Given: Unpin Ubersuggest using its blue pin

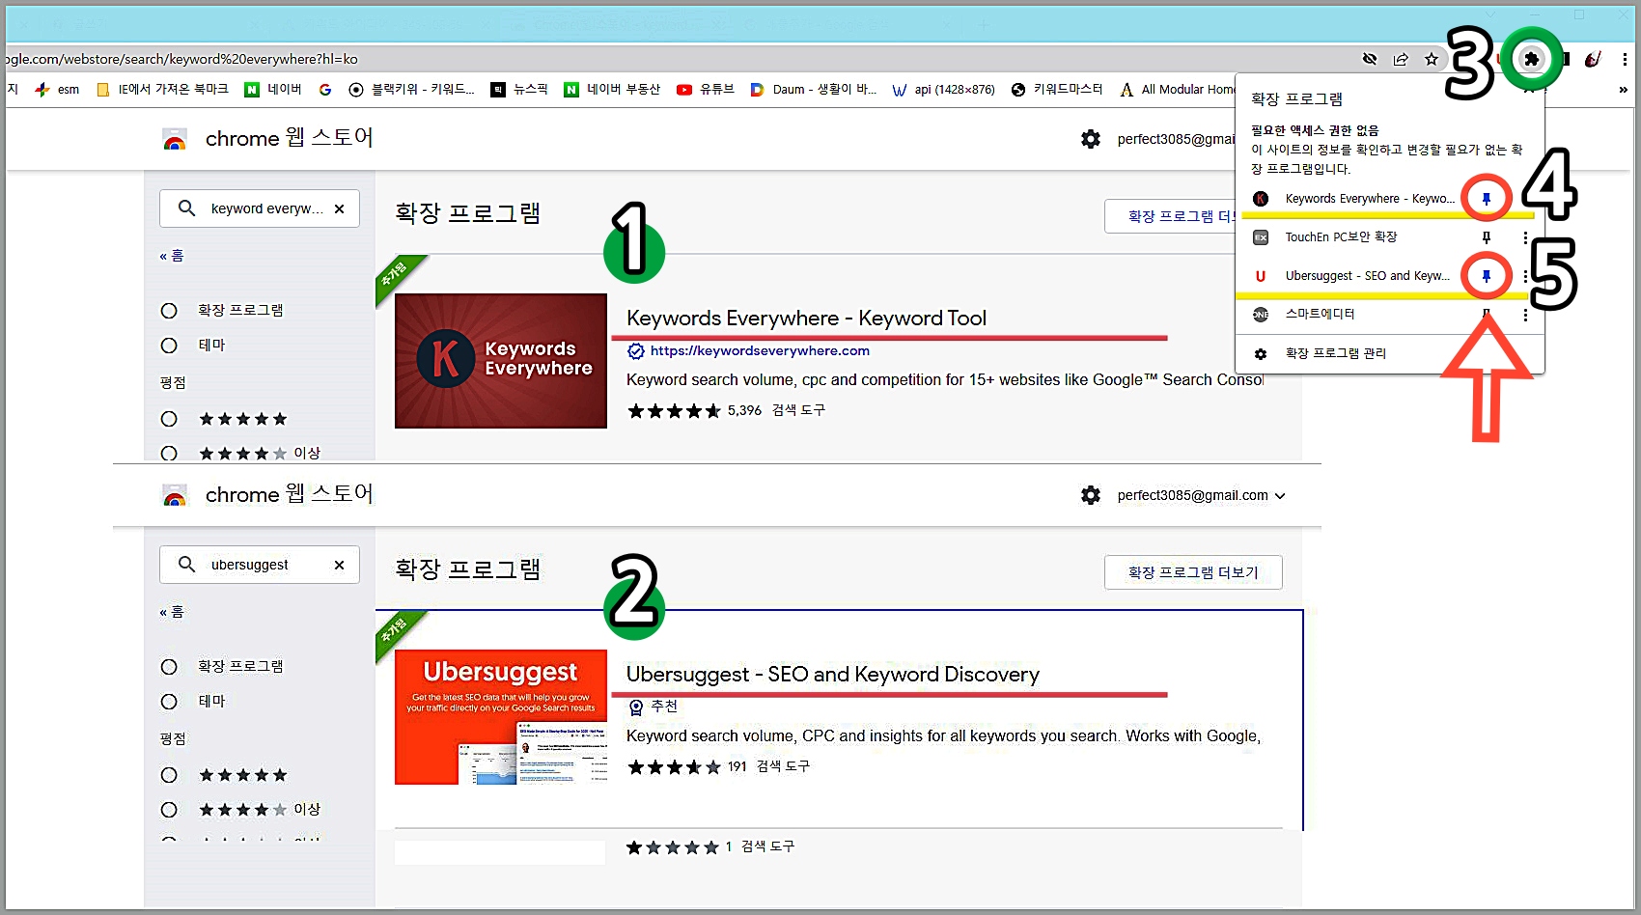Looking at the screenshot, I should [x=1487, y=276].
